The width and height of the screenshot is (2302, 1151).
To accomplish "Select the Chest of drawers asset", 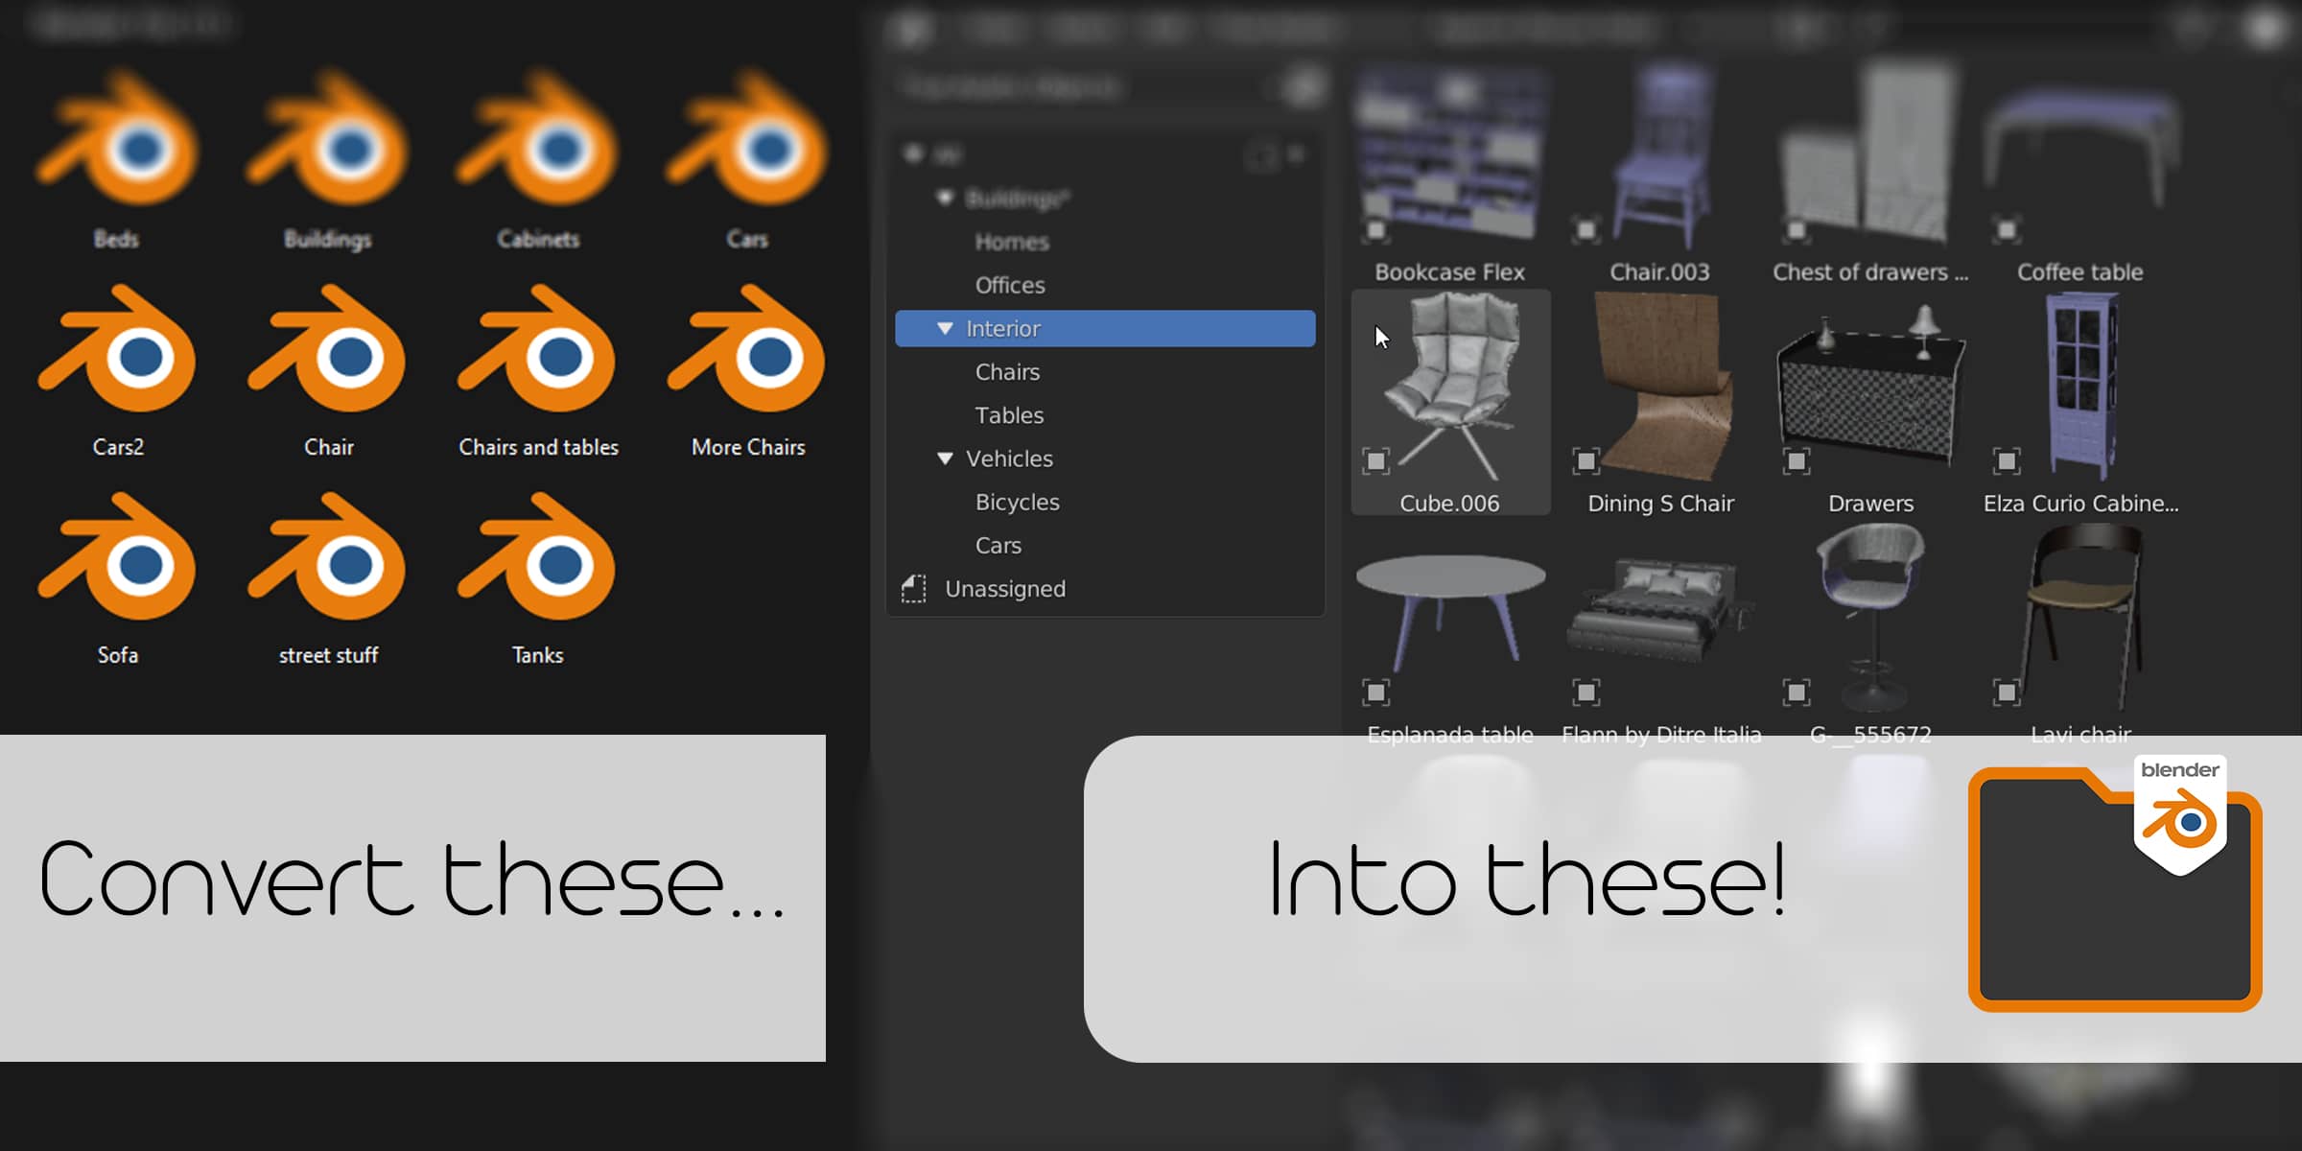I will pyautogui.click(x=1871, y=173).
